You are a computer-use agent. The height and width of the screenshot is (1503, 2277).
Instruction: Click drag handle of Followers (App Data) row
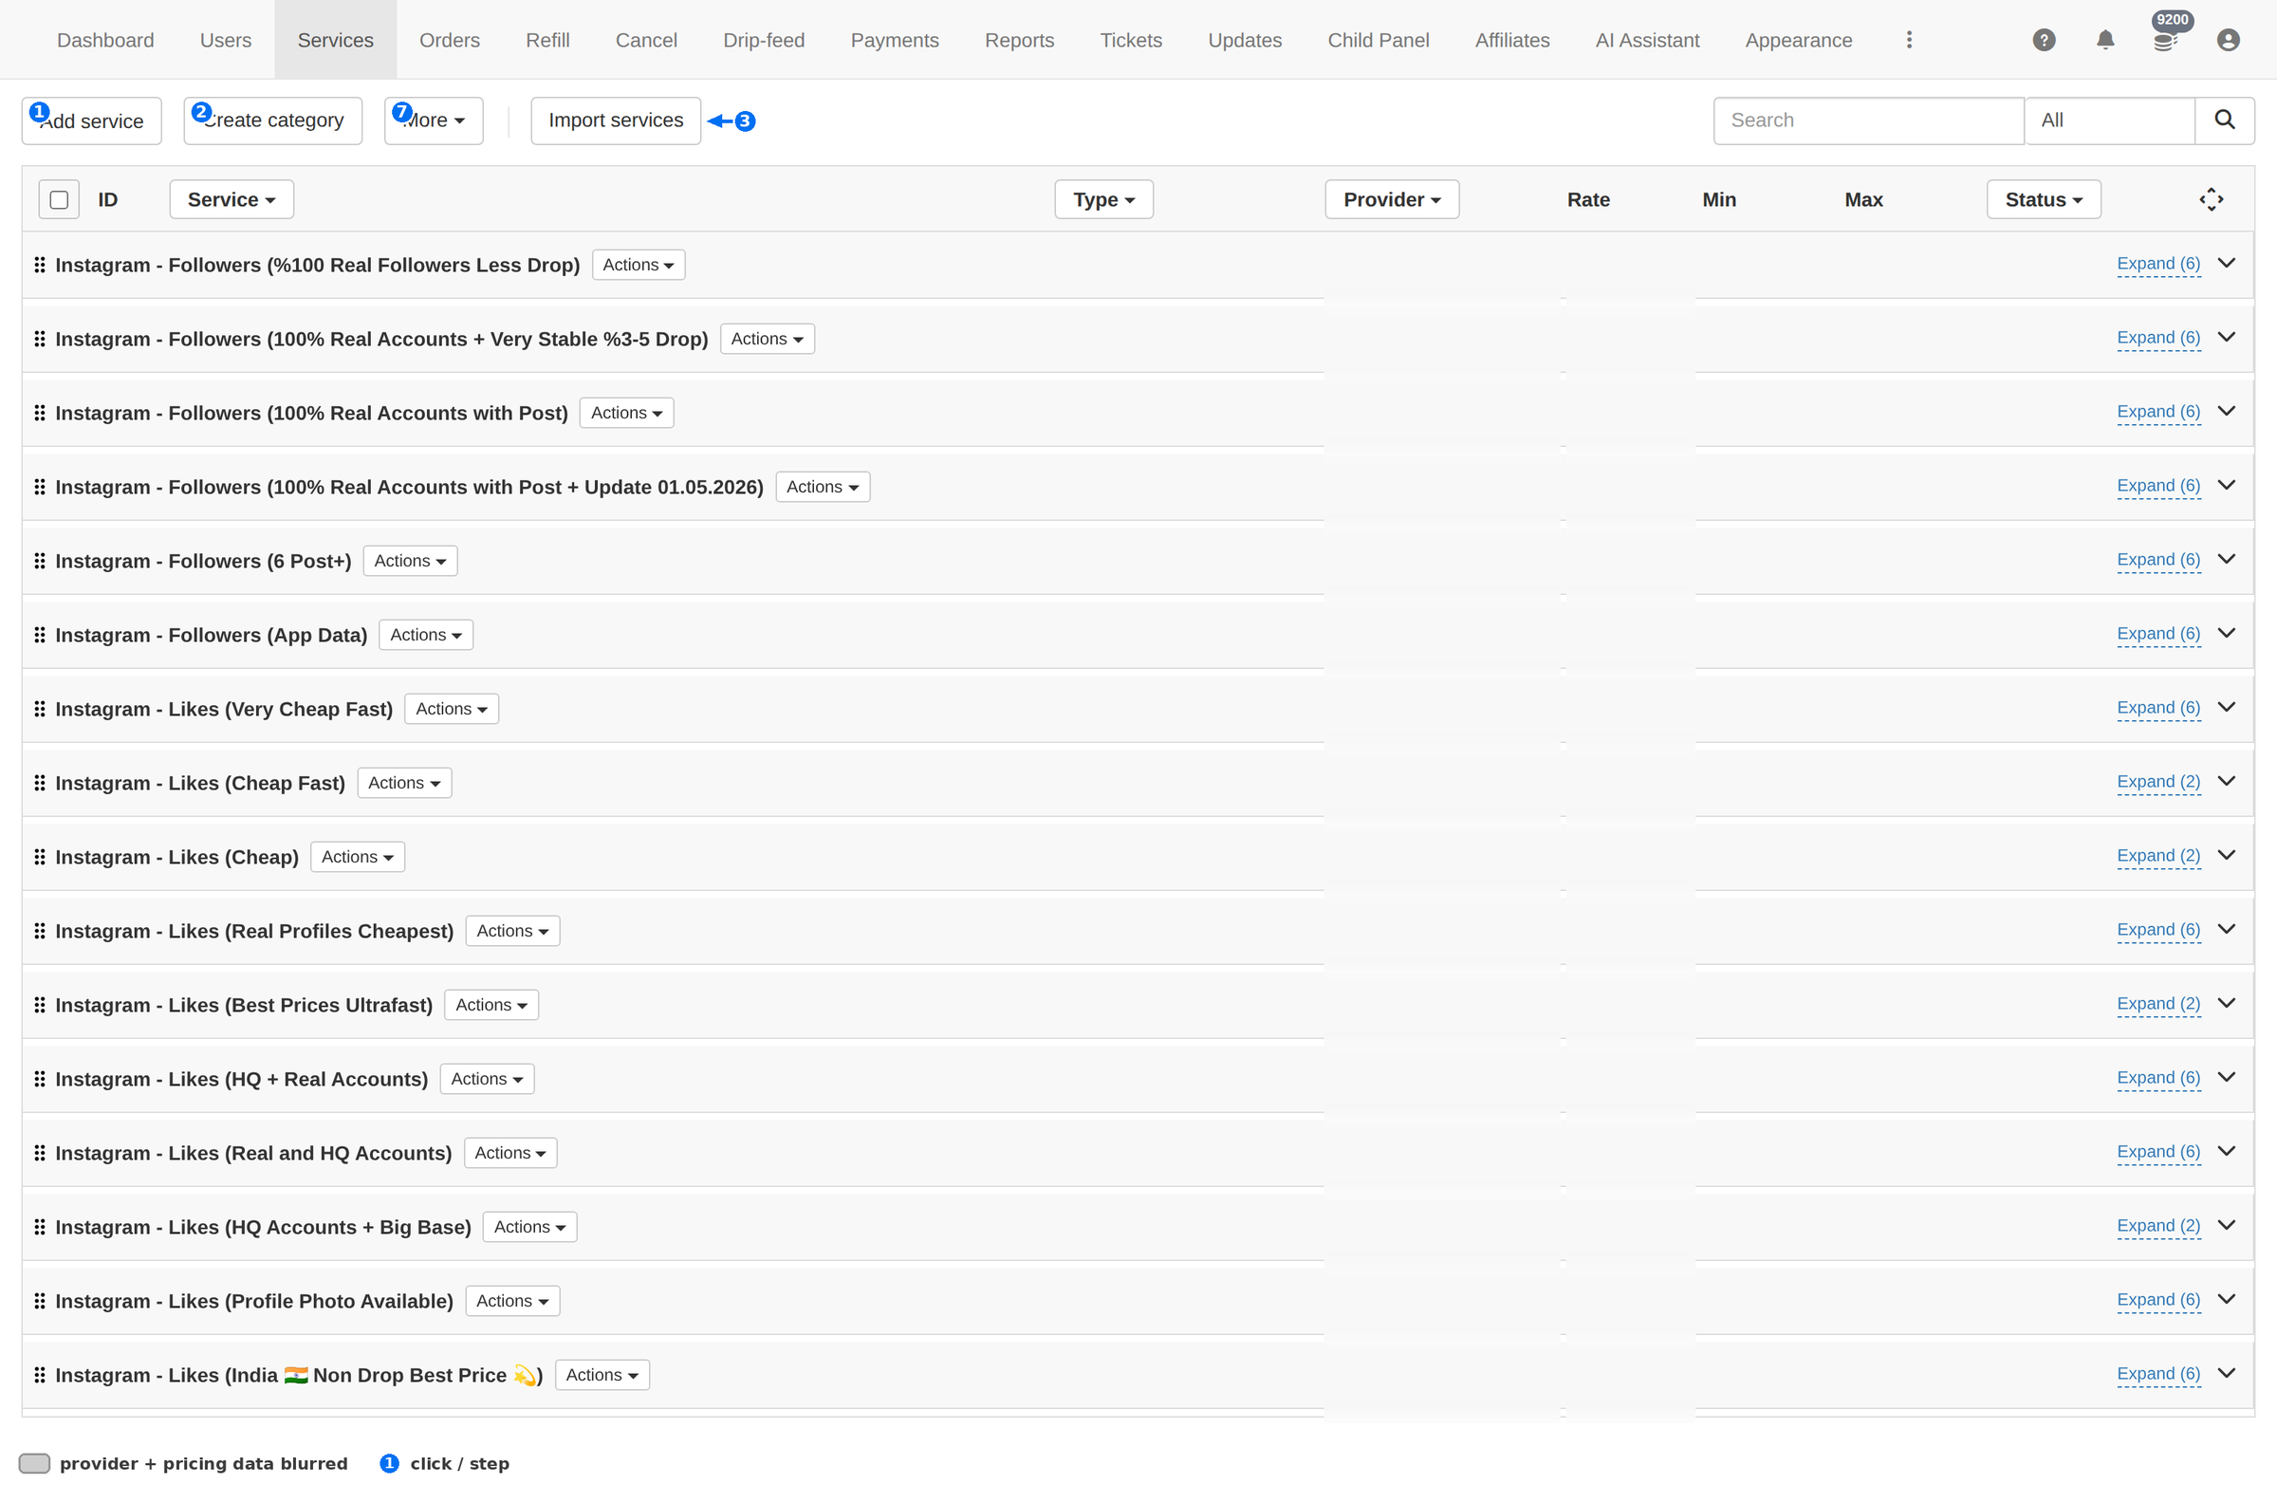[x=39, y=635]
